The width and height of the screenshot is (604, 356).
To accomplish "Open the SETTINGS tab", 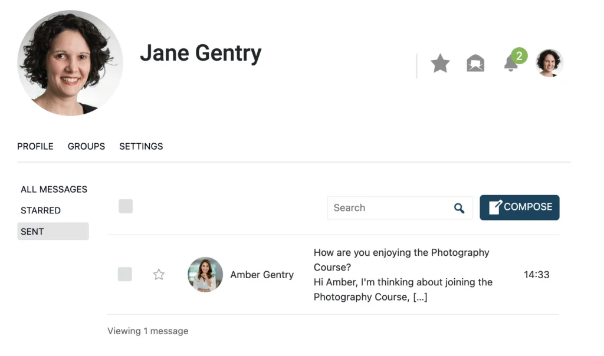I will tap(141, 146).
